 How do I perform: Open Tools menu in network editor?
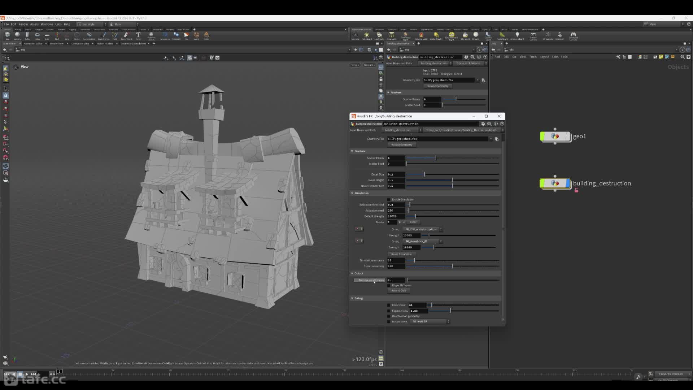click(x=533, y=57)
